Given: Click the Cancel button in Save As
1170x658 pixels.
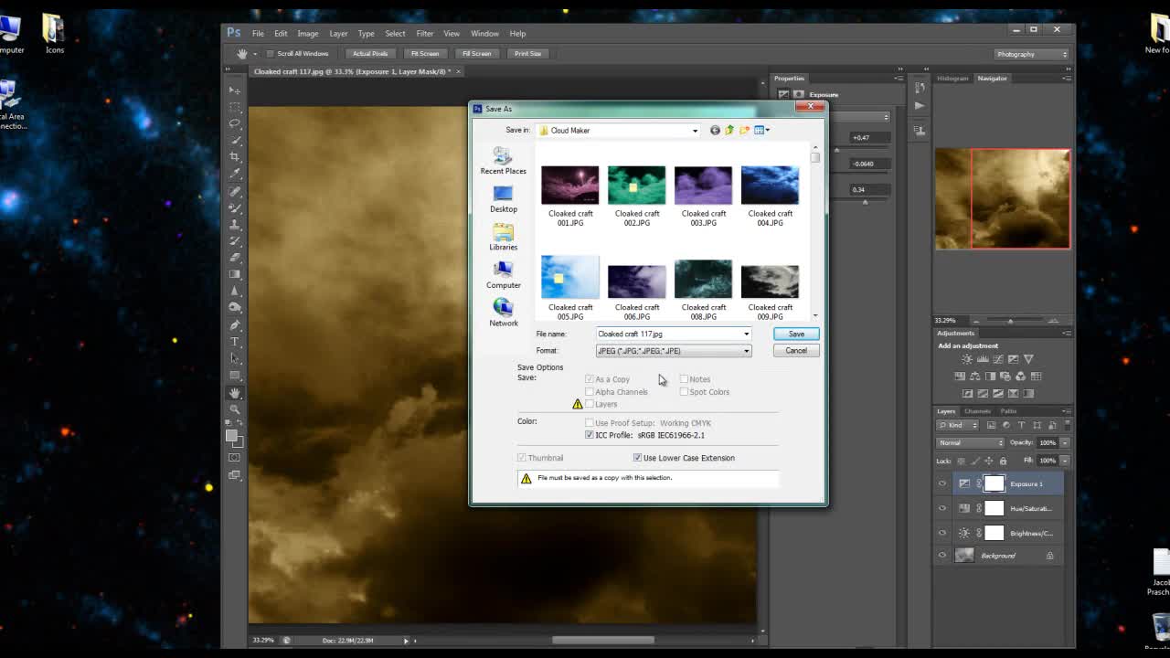Looking at the screenshot, I should [796, 351].
